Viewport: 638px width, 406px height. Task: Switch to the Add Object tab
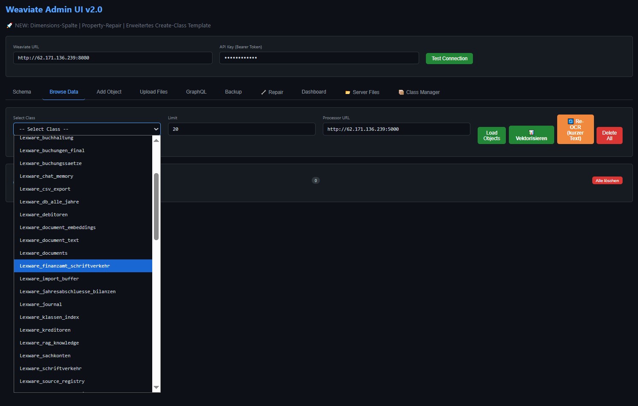(x=109, y=92)
